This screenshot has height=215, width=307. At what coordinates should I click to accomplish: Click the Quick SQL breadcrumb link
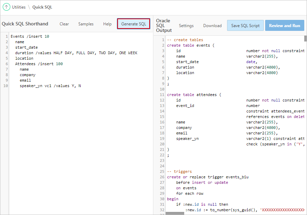[x=42, y=7]
